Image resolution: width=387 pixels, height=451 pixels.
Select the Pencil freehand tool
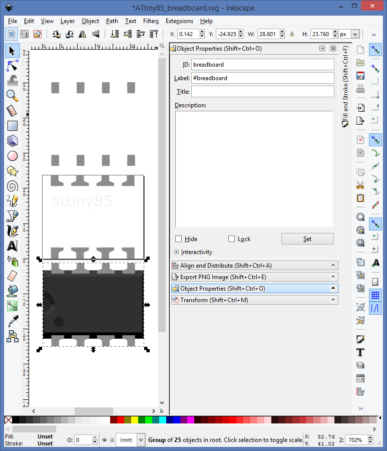coord(12,201)
